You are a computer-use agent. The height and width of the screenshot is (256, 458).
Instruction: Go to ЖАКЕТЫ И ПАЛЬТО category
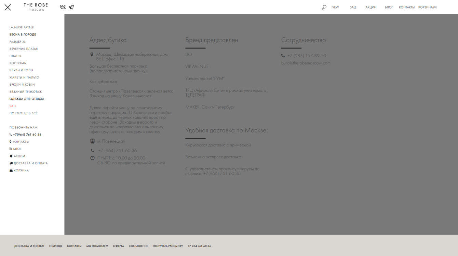point(24,77)
